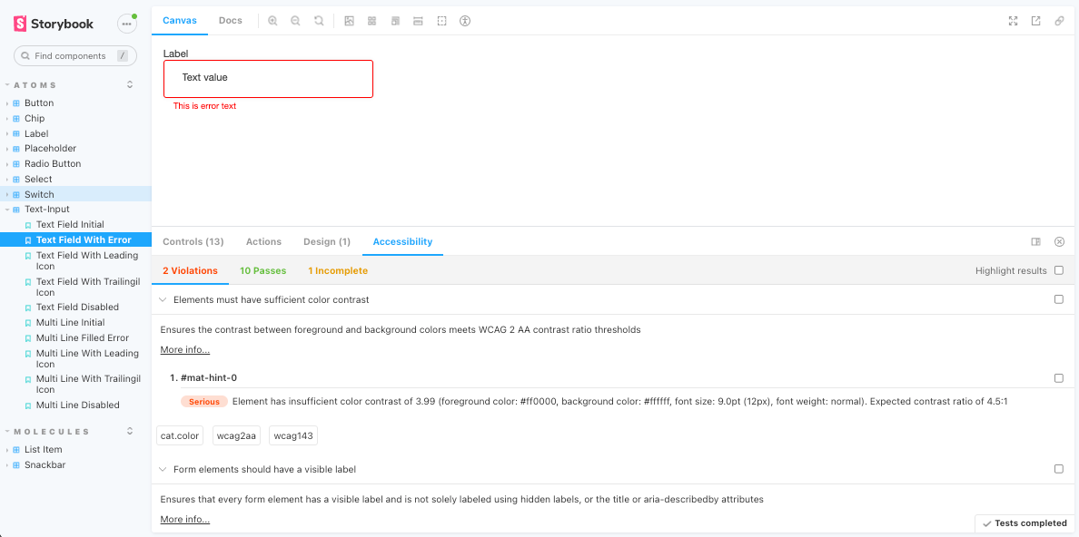Expand the Select component
1079x537 pixels.
click(38, 179)
